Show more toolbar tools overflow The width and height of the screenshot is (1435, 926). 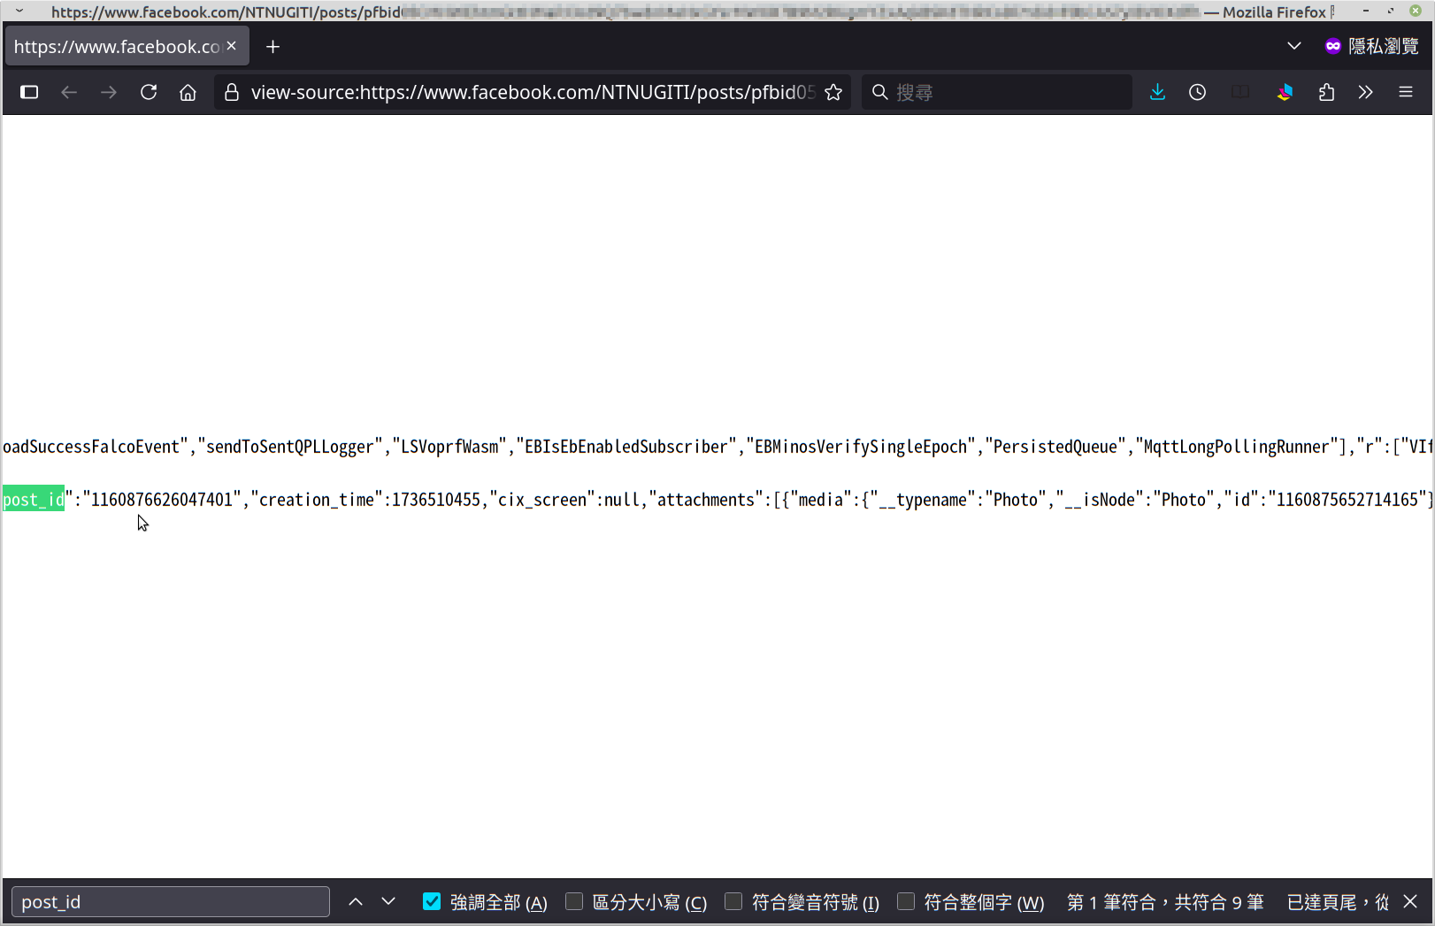(1365, 92)
